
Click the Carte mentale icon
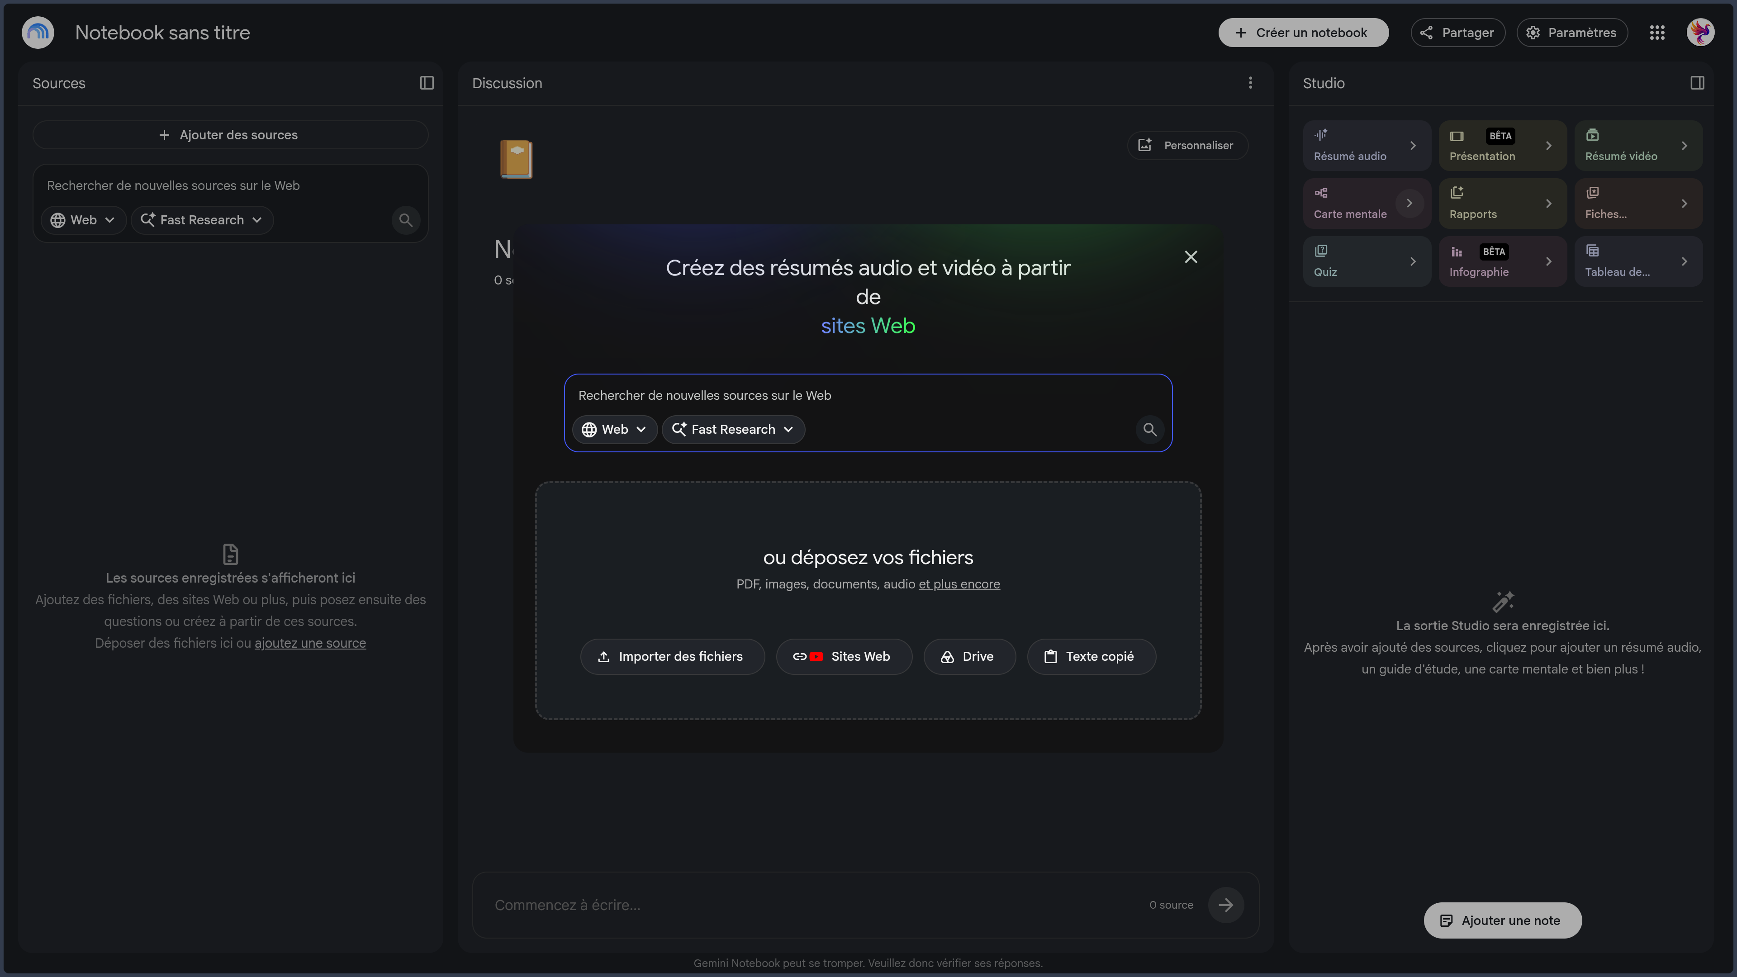coord(1321,193)
